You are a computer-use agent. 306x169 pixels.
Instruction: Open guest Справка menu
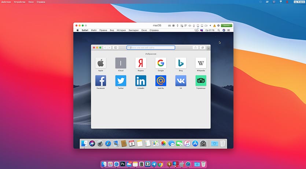click(154, 30)
